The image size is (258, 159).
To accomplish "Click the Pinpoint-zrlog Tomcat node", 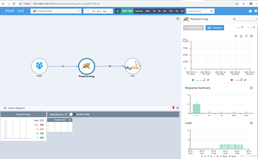I will pyautogui.click(x=87, y=66).
